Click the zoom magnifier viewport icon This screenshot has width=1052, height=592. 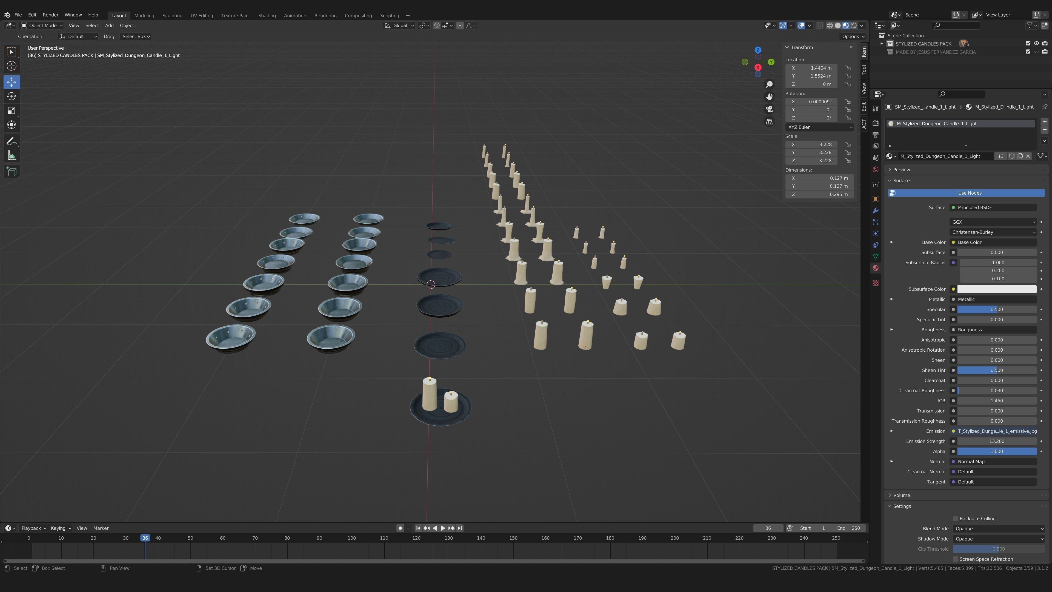pos(769,84)
